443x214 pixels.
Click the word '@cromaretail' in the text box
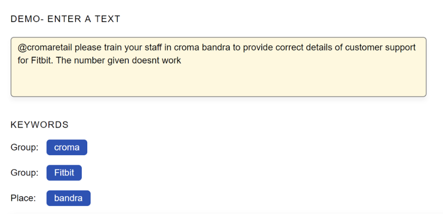tap(45, 48)
